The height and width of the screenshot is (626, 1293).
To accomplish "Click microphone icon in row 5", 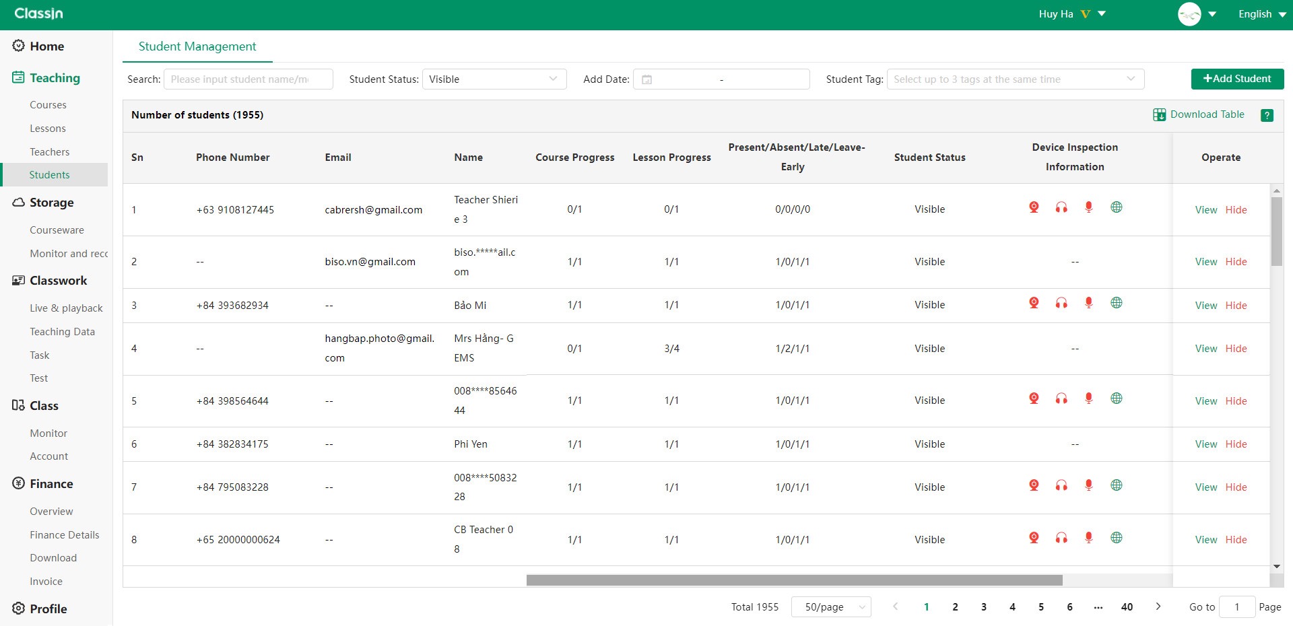I will (x=1088, y=398).
